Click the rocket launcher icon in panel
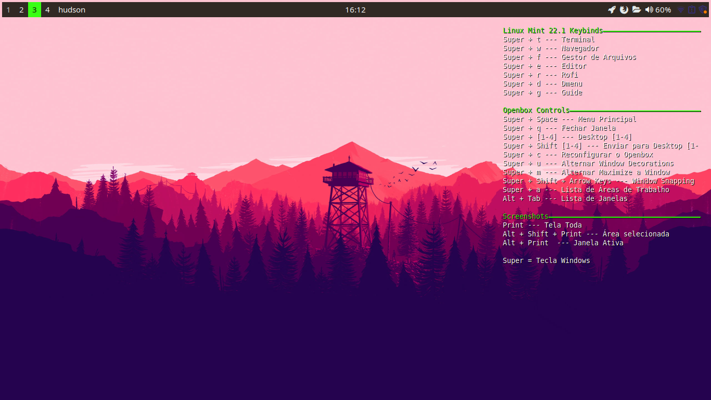This screenshot has width=711, height=400. 612,10
